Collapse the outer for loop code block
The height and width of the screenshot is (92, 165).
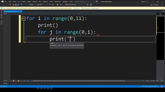point(23,19)
